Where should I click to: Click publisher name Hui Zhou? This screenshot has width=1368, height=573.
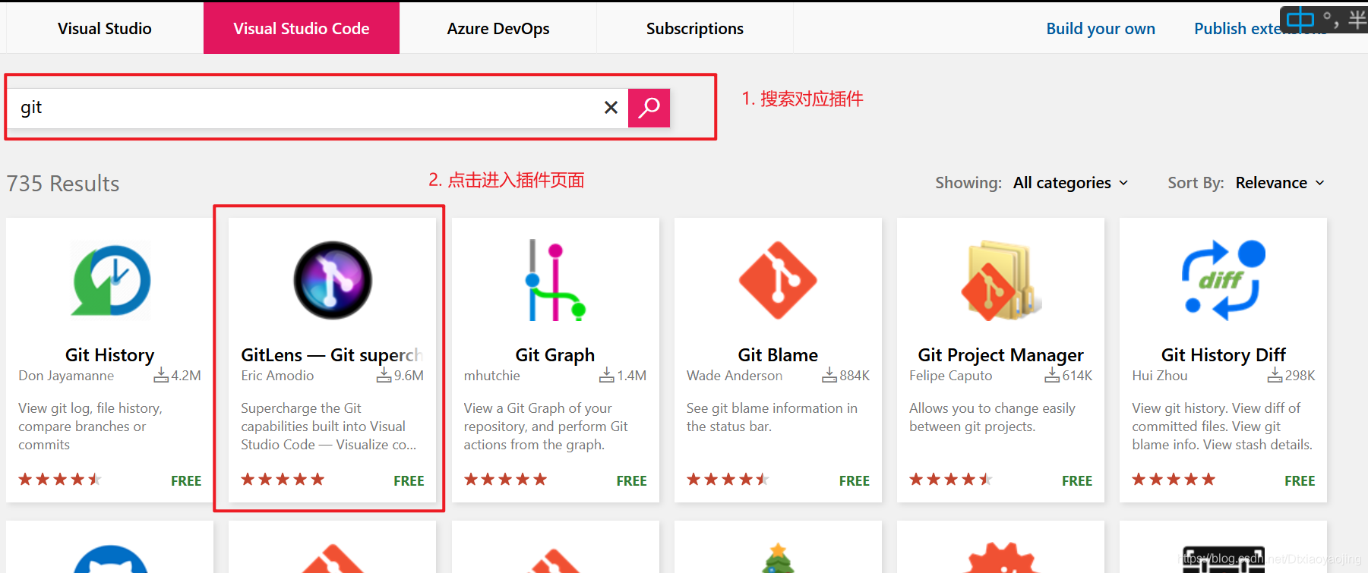[x=1160, y=376]
